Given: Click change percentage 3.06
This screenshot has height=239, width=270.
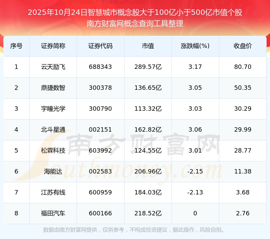Looking at the screenshot, I should tap(195, 130).
